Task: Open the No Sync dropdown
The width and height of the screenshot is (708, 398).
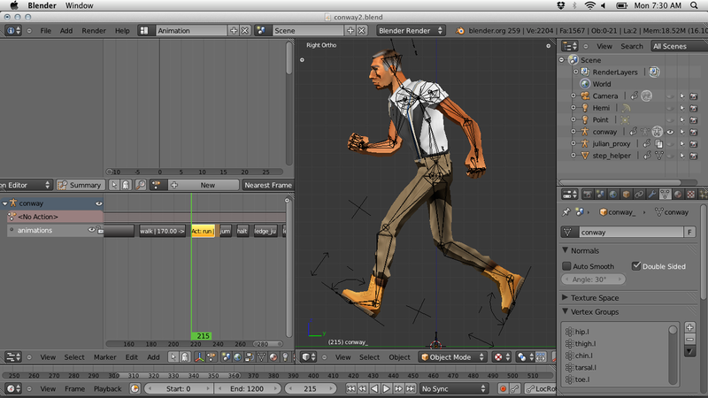Action: coord(454,388)
